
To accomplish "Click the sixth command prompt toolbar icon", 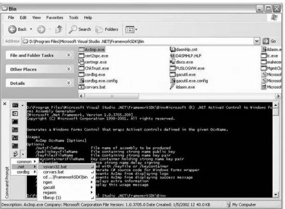I will point(15,145).
